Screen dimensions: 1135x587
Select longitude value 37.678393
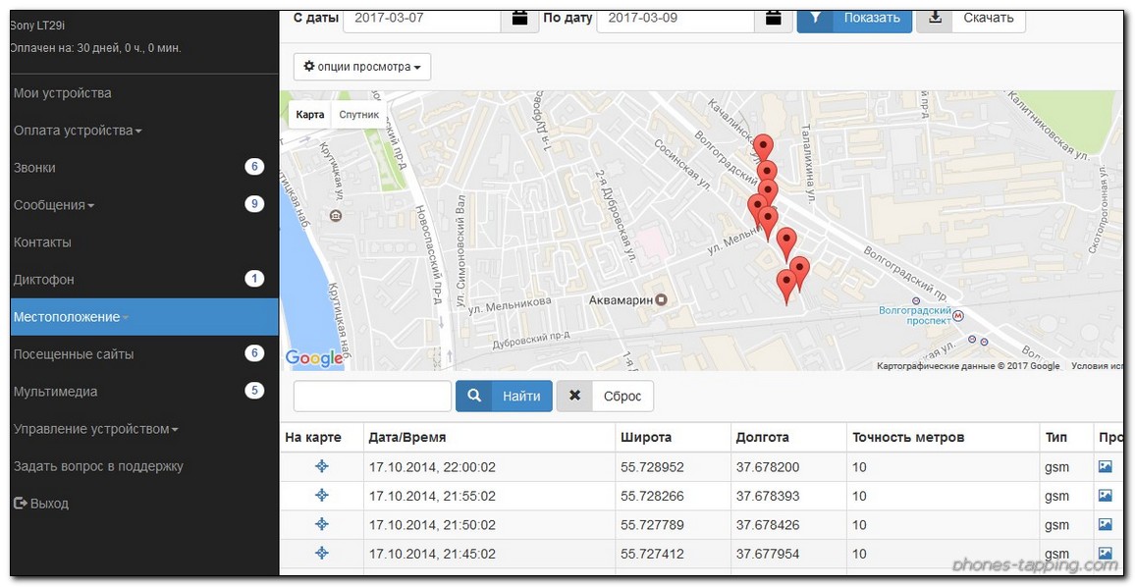tap(768, 497)
